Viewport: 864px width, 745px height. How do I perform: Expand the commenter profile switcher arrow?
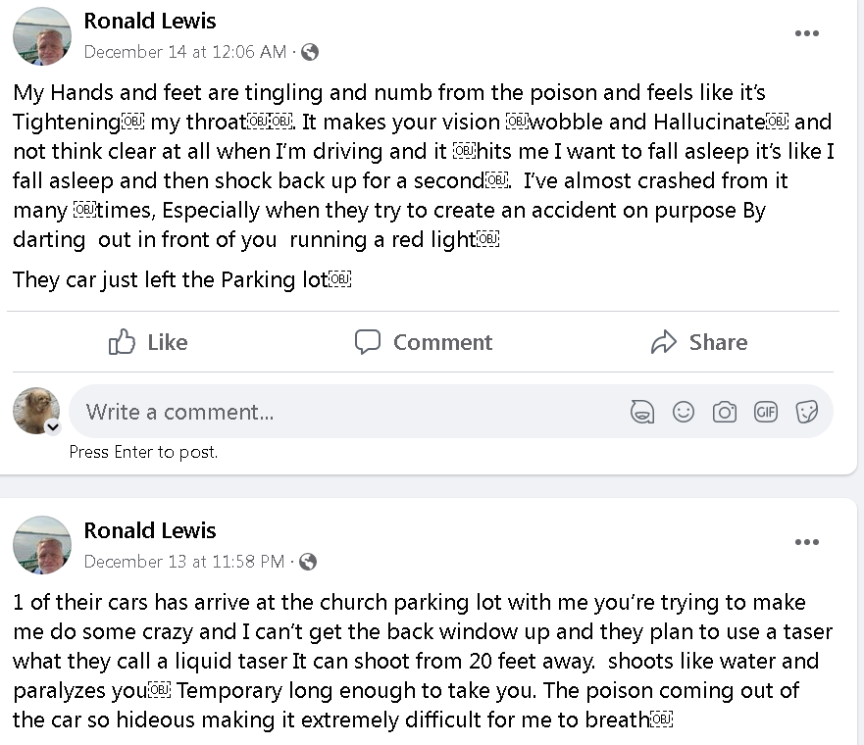point(53,426)
